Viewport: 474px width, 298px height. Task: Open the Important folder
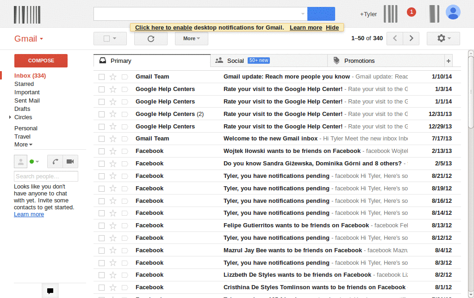click(27, 92)
